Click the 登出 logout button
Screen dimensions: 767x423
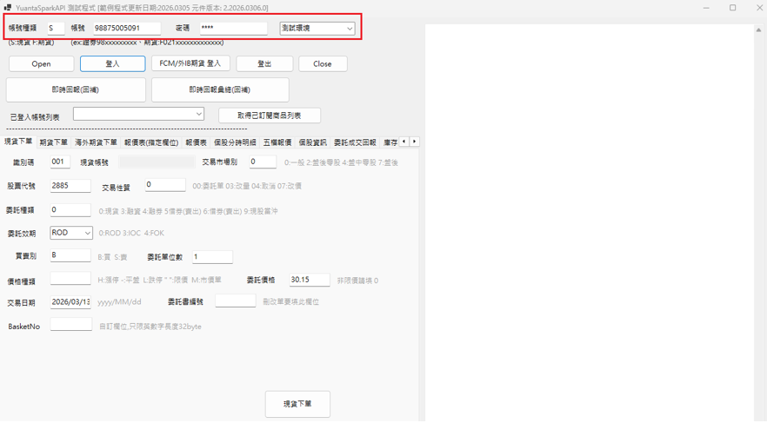point(264,64)
